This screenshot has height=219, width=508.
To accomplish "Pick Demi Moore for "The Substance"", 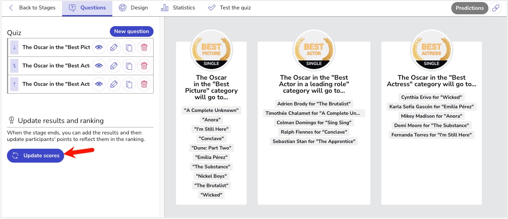I will (x=431, y=125).
